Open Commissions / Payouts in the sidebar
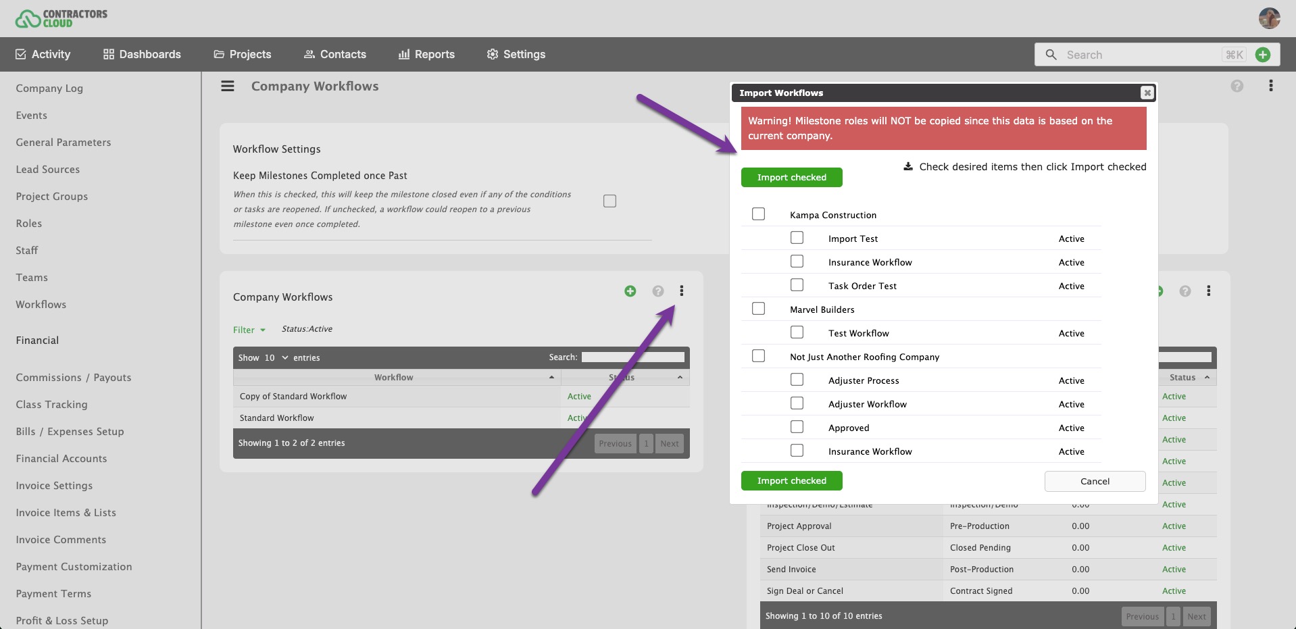This screenshot has width=1296, height=629. pos(74,378)
